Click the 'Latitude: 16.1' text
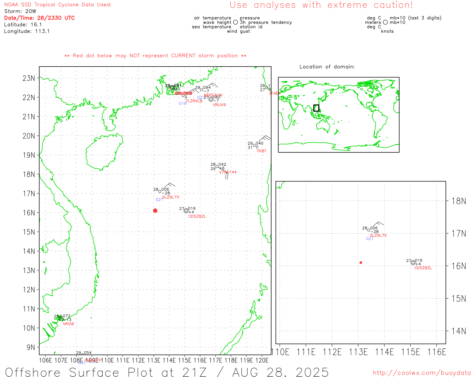The image size is (471, 377). tap(23, 25)
